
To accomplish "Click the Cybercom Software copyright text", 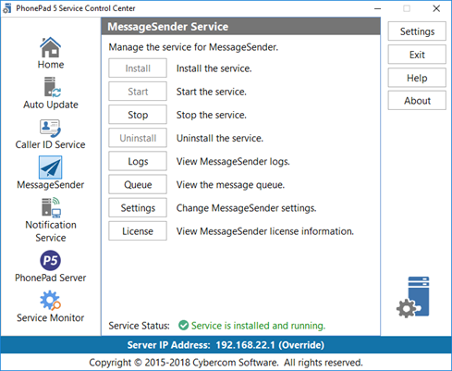I will 226,362.
